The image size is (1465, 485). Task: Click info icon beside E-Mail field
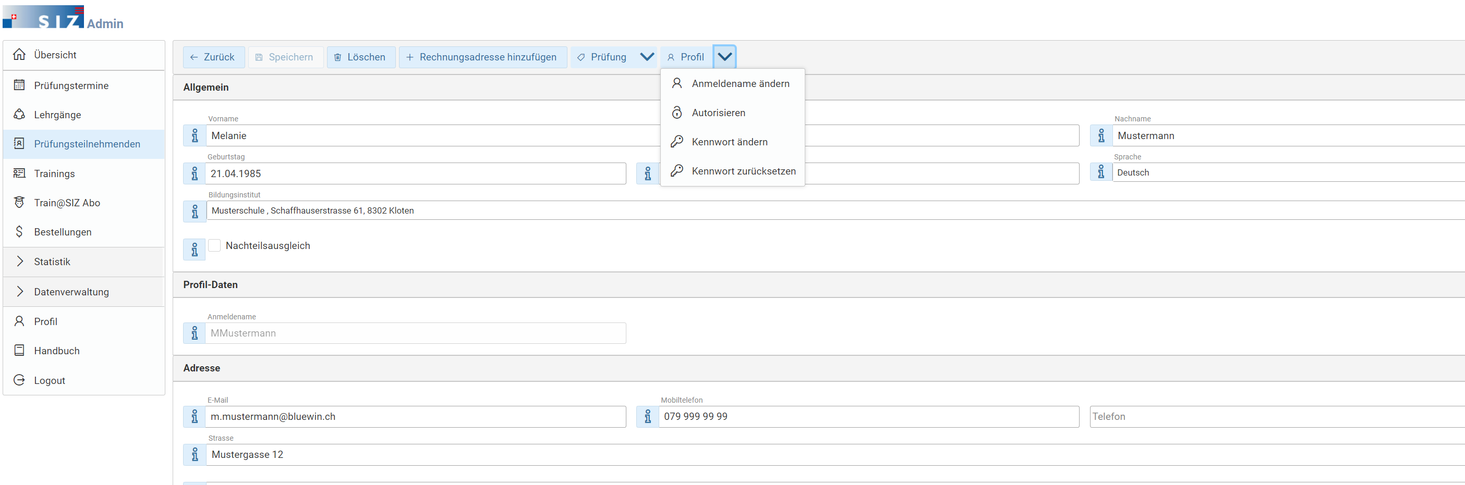click(x=195, y=416)
